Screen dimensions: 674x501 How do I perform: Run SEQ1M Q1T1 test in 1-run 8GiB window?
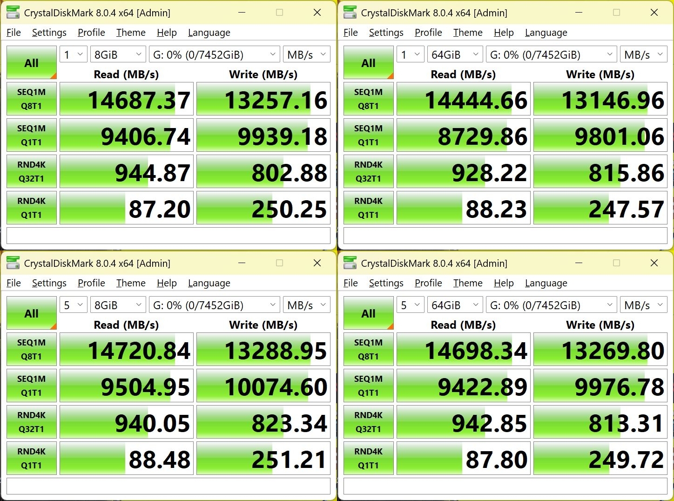click(x=31, y=135)
